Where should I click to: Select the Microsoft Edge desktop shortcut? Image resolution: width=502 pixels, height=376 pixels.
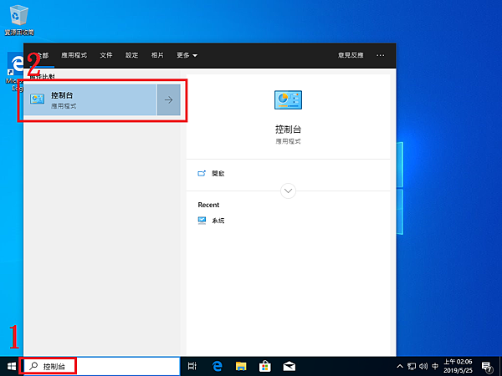click(15, 72)
